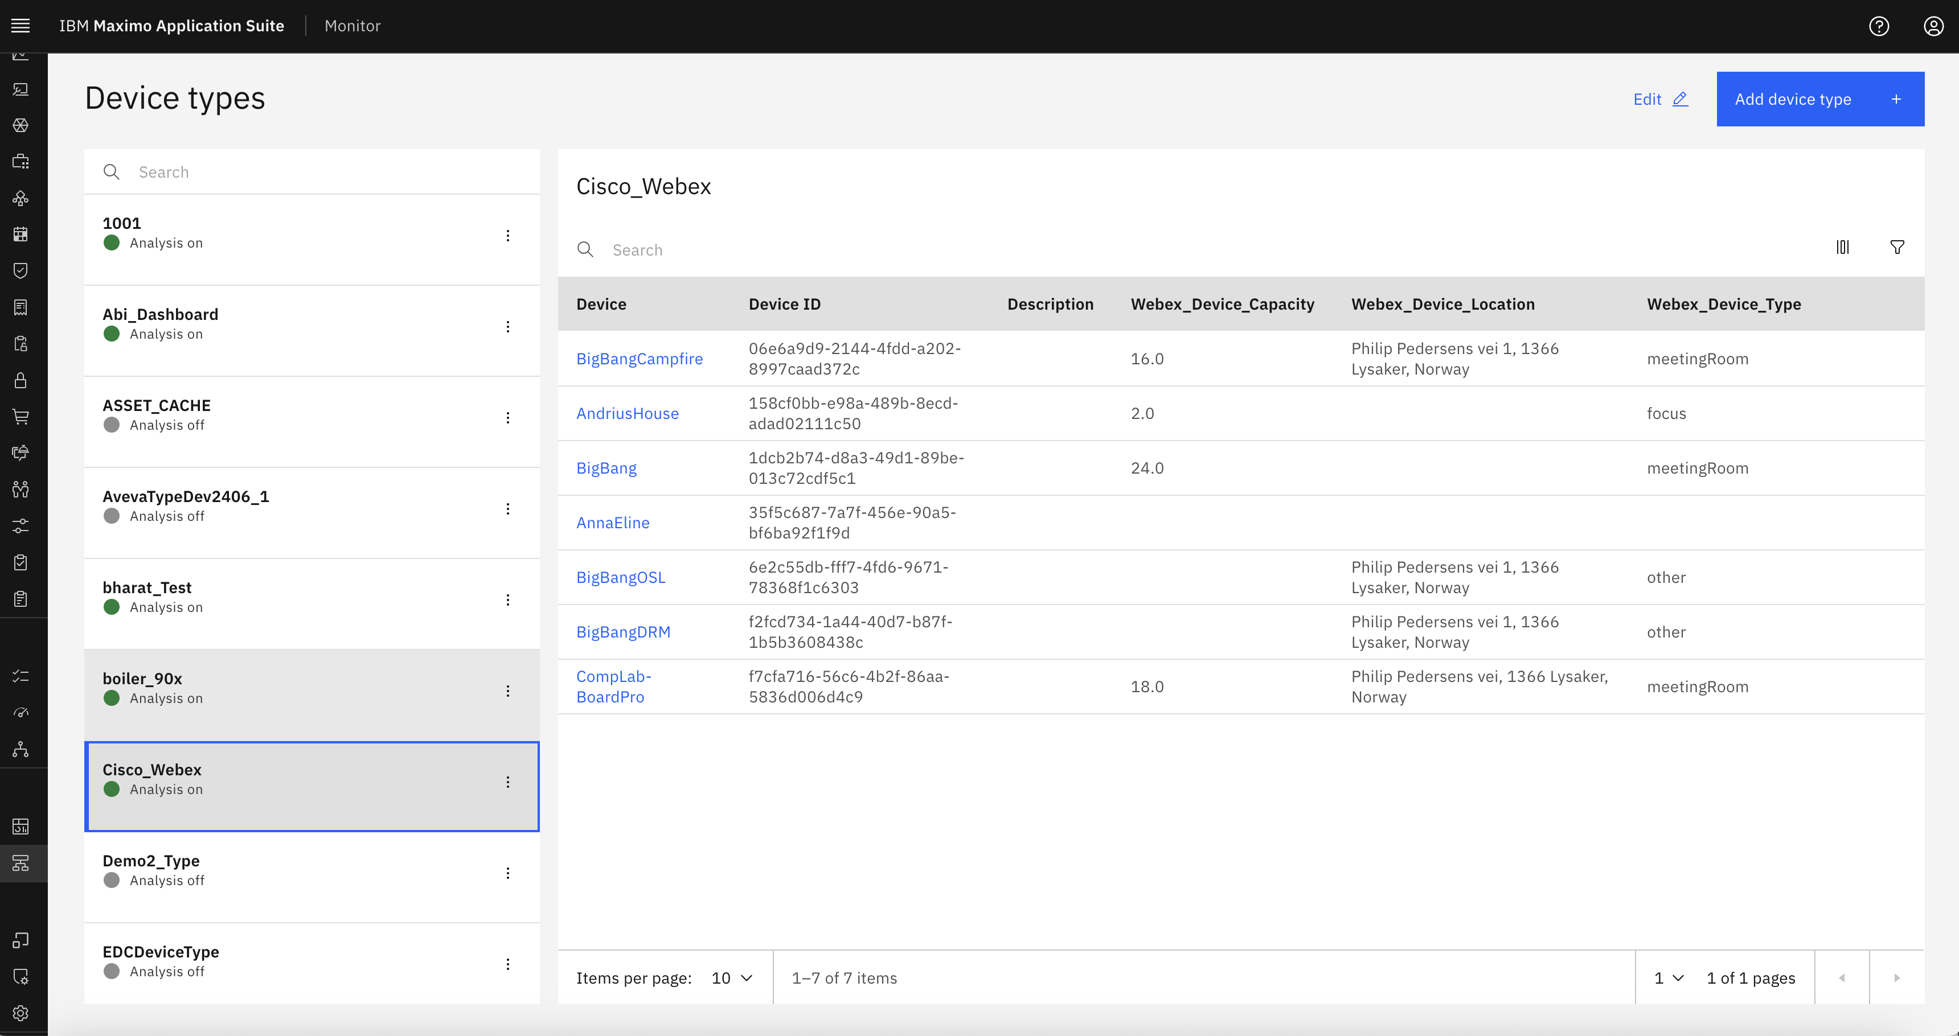Open overflow menu for boiler_90x

point(508,691)
